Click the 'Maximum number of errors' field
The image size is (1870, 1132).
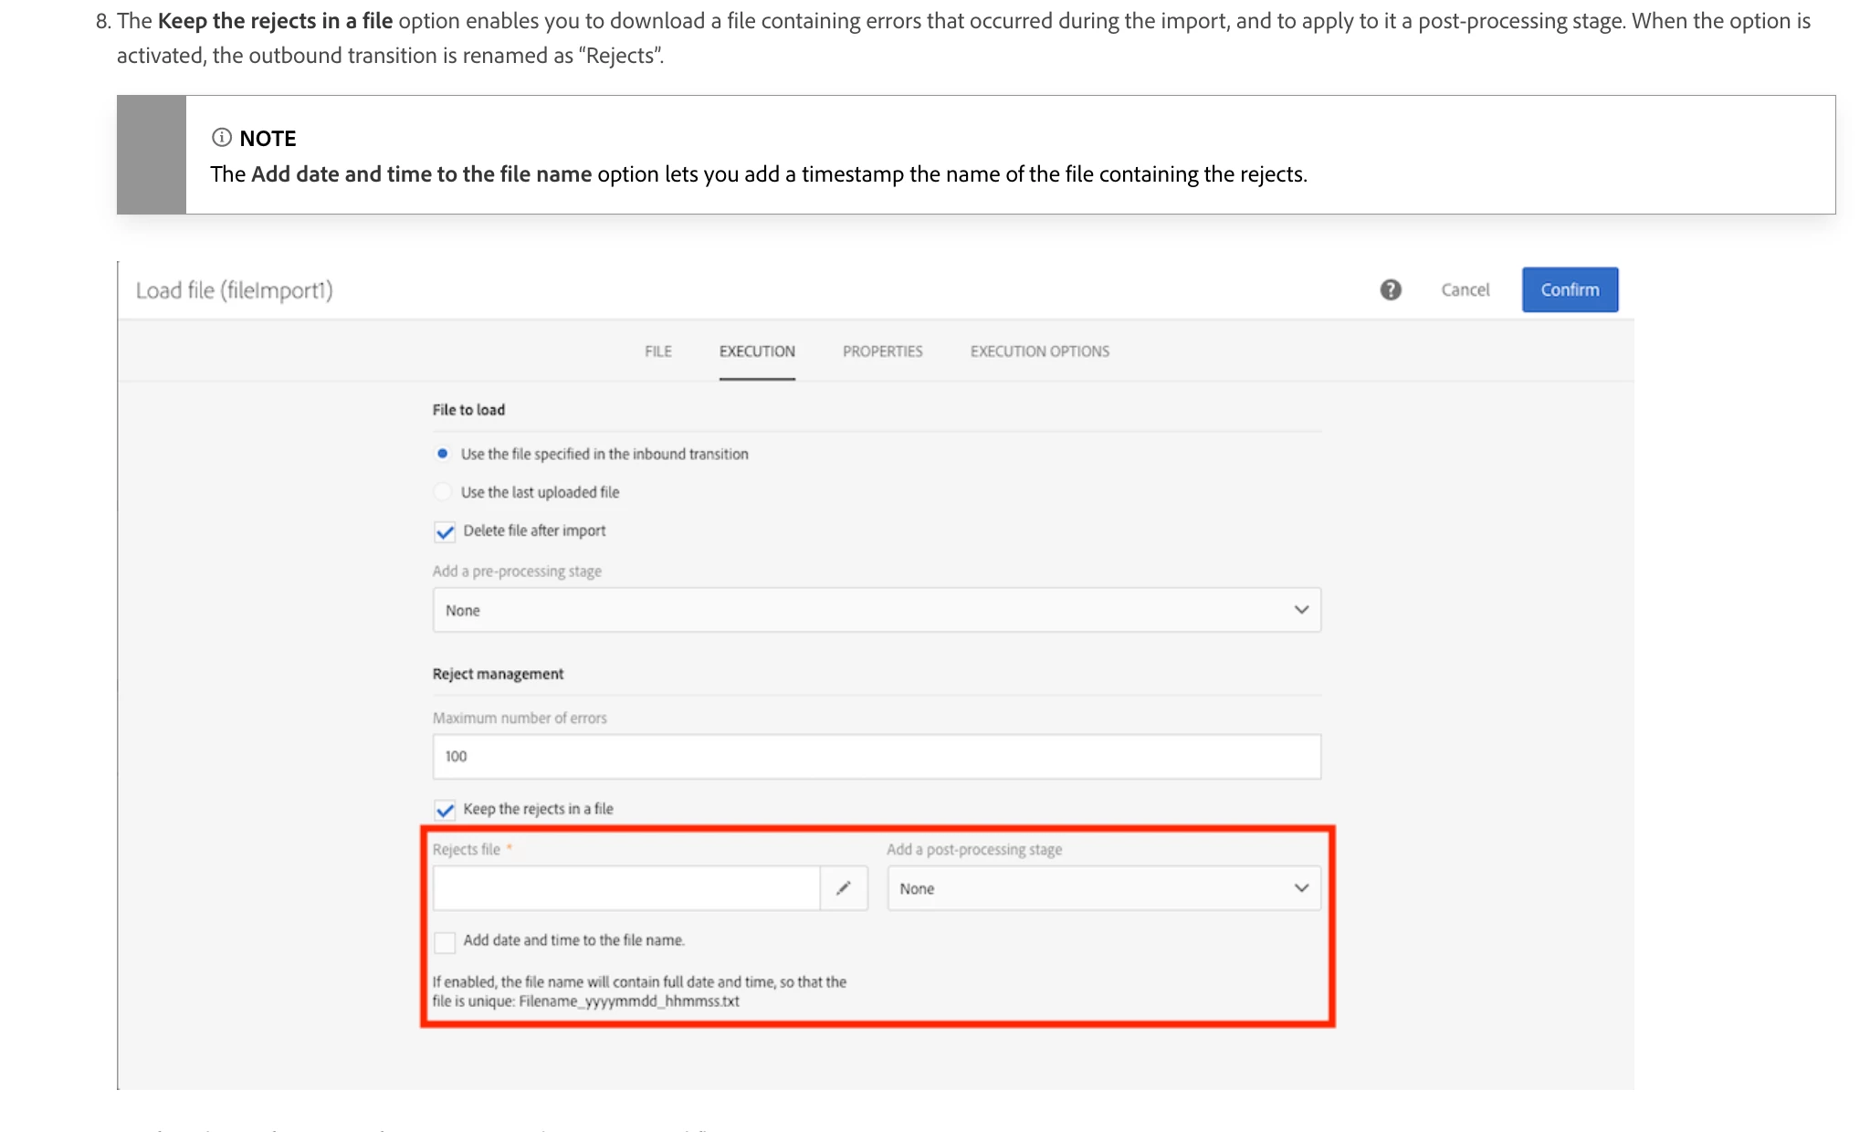(876, 756)
